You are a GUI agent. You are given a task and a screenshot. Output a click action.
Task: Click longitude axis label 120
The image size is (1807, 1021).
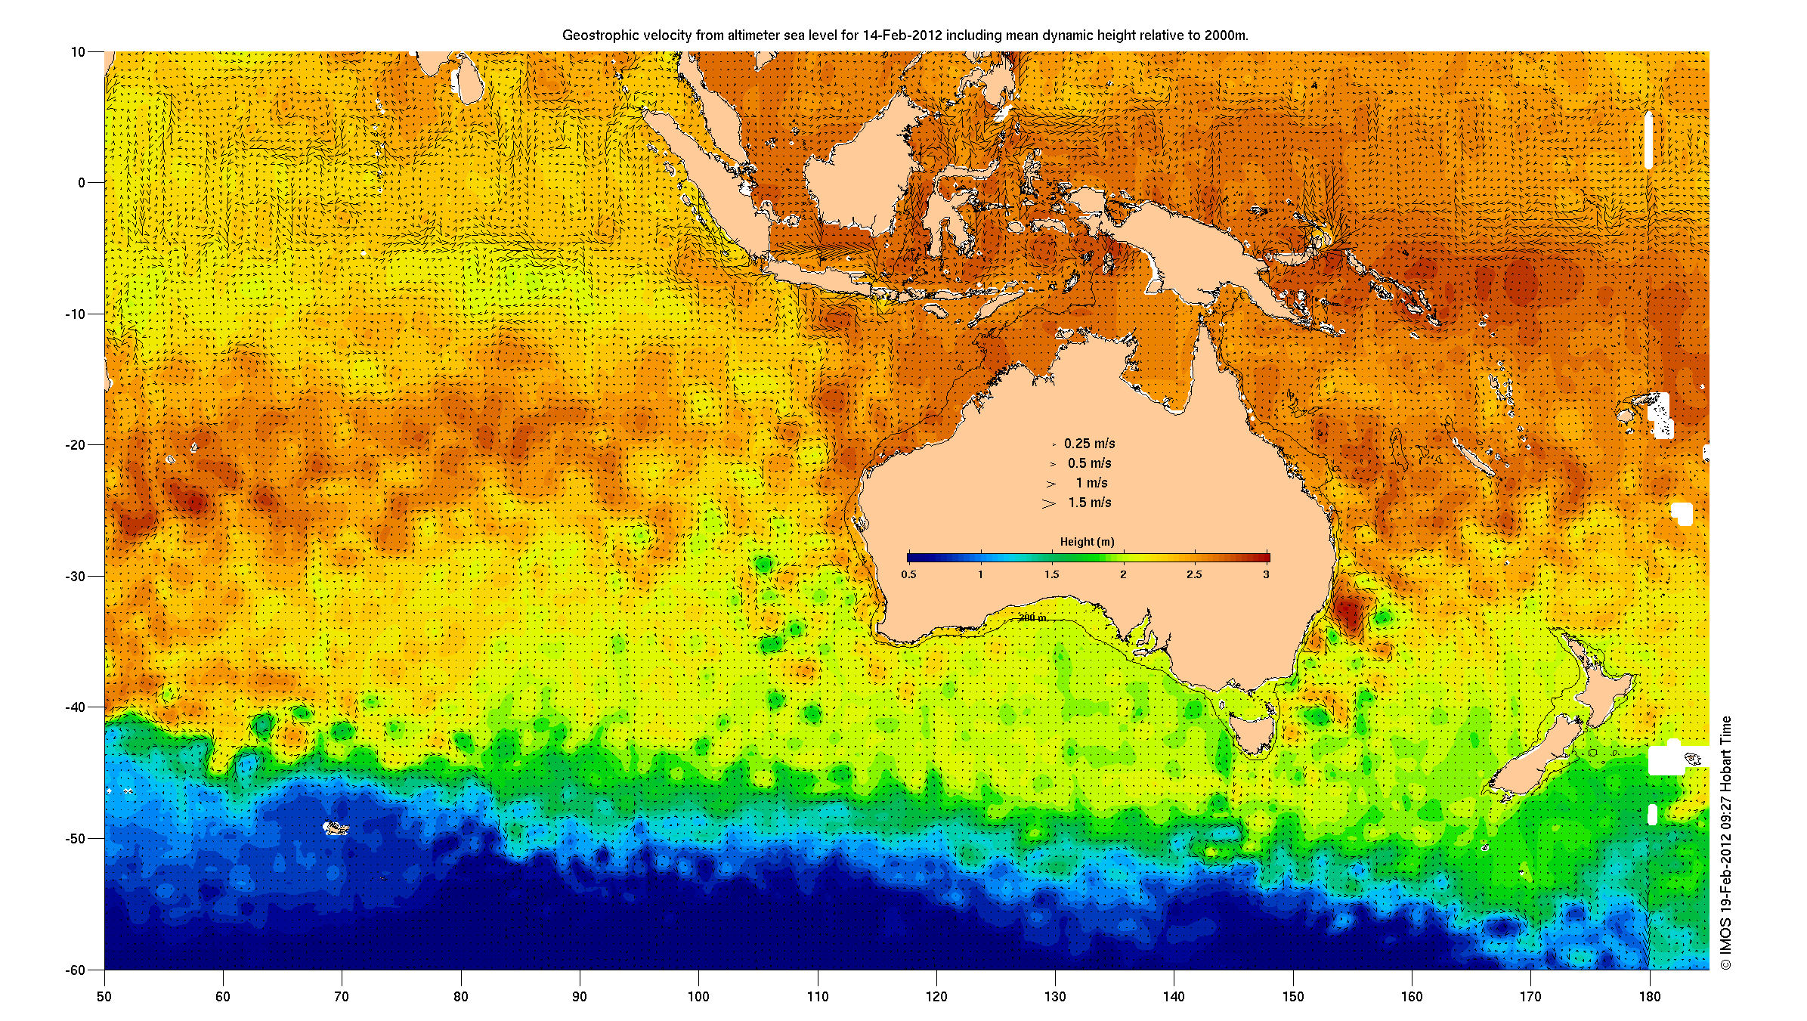click(x=936, y=997)
